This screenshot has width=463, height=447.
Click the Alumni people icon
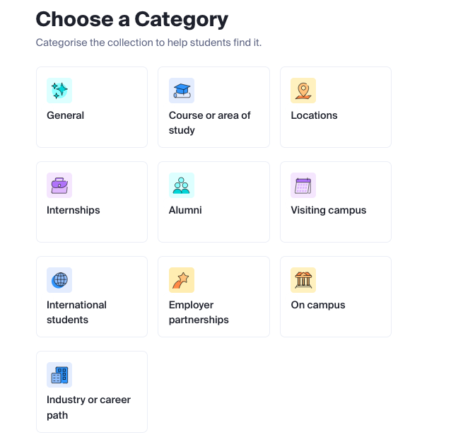pos(182,185)
